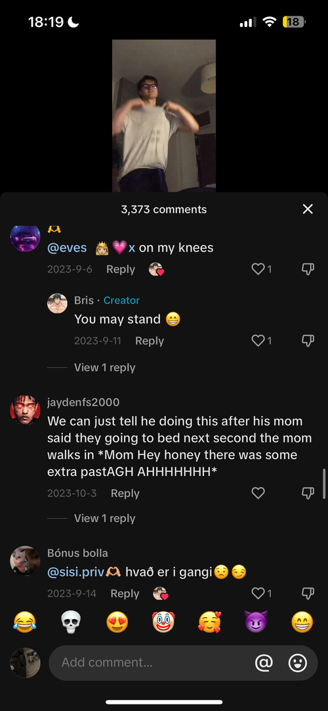Like Bris's 'You may stand' reply
The image size is (328, 711).
(x=258, y=341)
